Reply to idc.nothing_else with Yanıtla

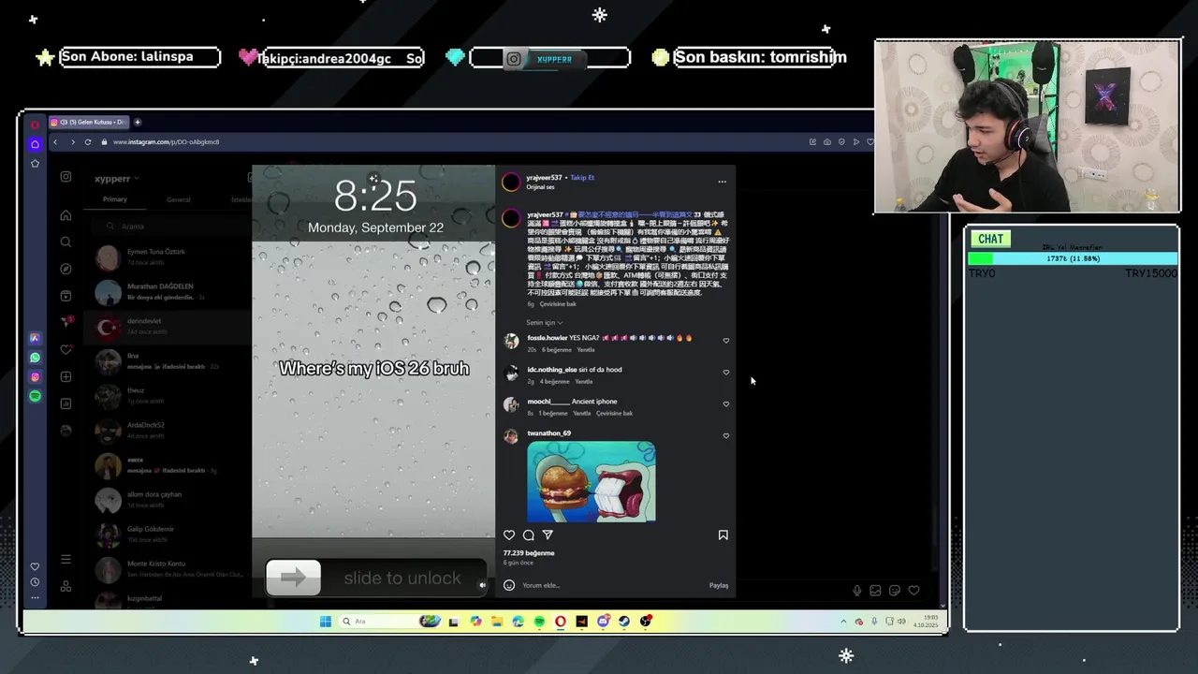(x=583, y=382)
